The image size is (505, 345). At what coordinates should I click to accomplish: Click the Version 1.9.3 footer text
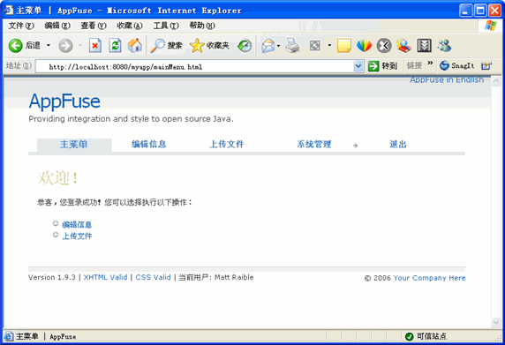pyautogui.click(x=52, y=277)
